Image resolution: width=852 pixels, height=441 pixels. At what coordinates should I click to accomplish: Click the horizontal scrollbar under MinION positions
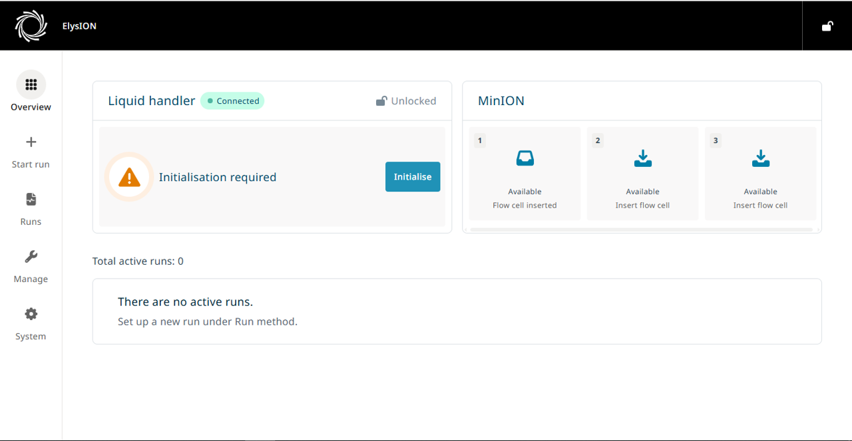click(641, 229)
